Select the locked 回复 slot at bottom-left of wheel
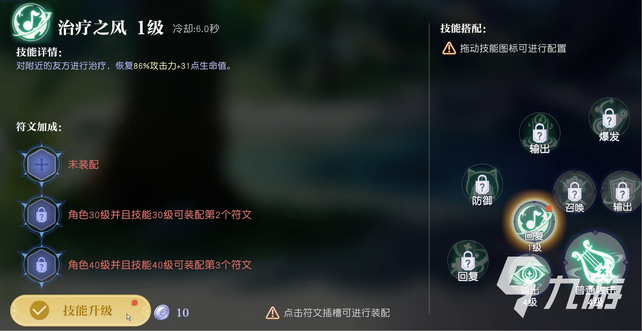The height and width of the screenshot is (331, 642). click(468, 261)
